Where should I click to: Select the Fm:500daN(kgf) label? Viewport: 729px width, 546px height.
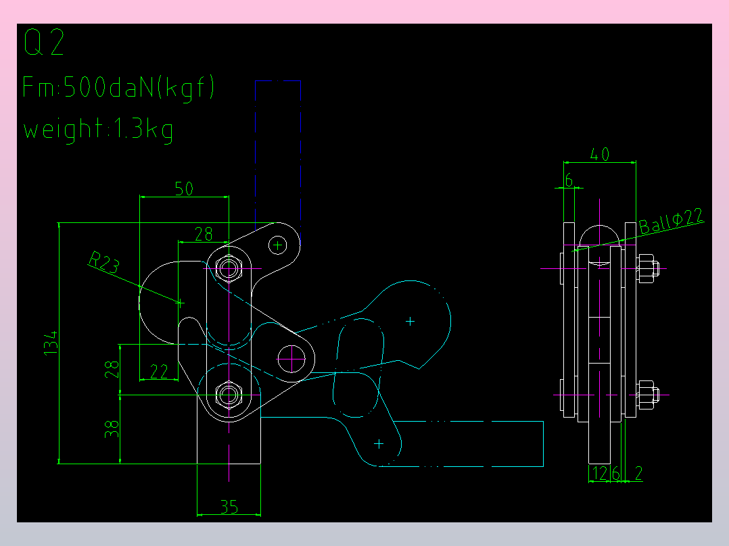[118, 88]
